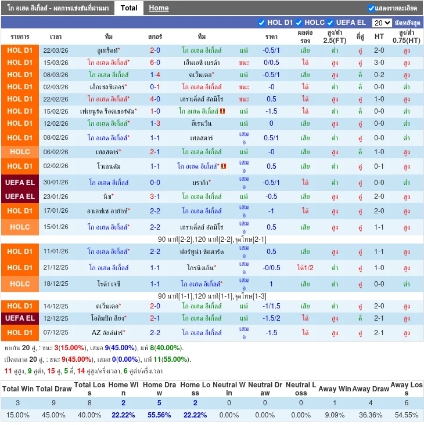Switch to the Total tab

pyautogui.click(x=129, y=8)
